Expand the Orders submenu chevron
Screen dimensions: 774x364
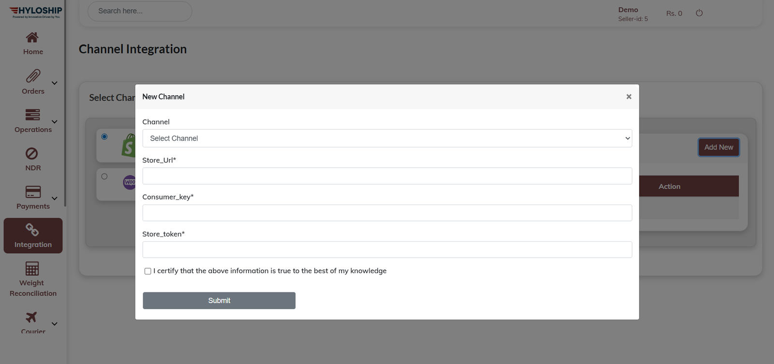[x=55, y=83]
